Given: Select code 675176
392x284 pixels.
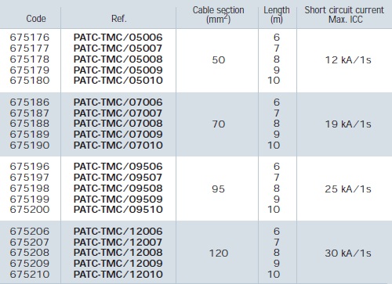Looking at the screenshot, I should point(30,38).
